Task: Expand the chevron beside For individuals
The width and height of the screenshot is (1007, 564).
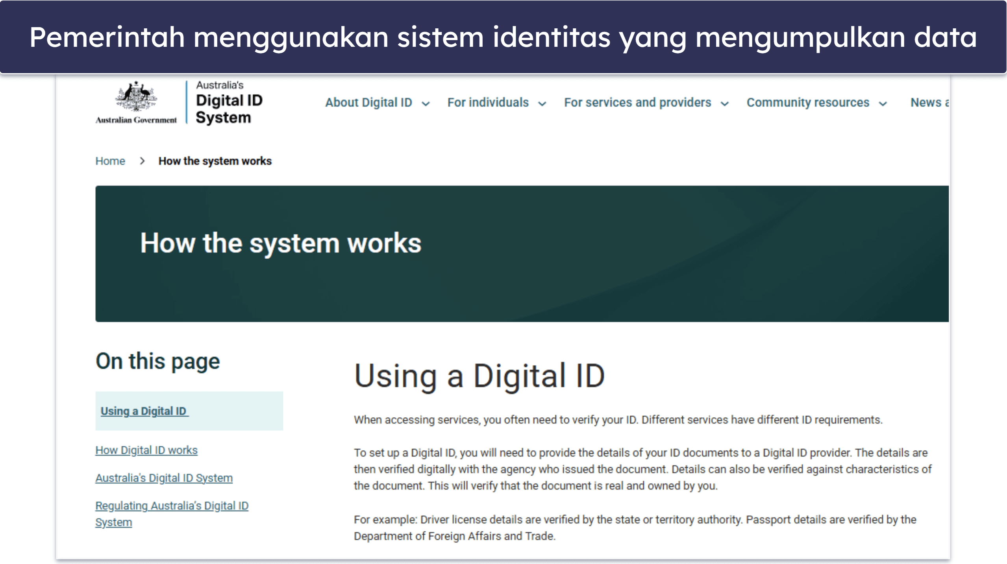Action: (x=542, y=104)
